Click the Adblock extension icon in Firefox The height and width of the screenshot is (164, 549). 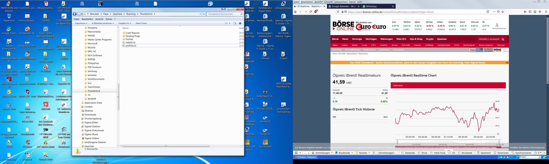pos(316,11)
